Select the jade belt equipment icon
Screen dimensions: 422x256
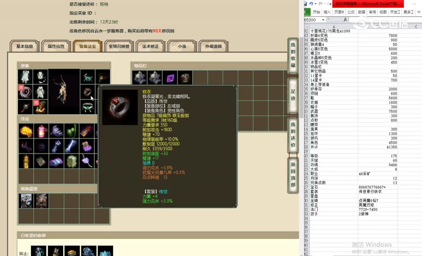[87, 107]
